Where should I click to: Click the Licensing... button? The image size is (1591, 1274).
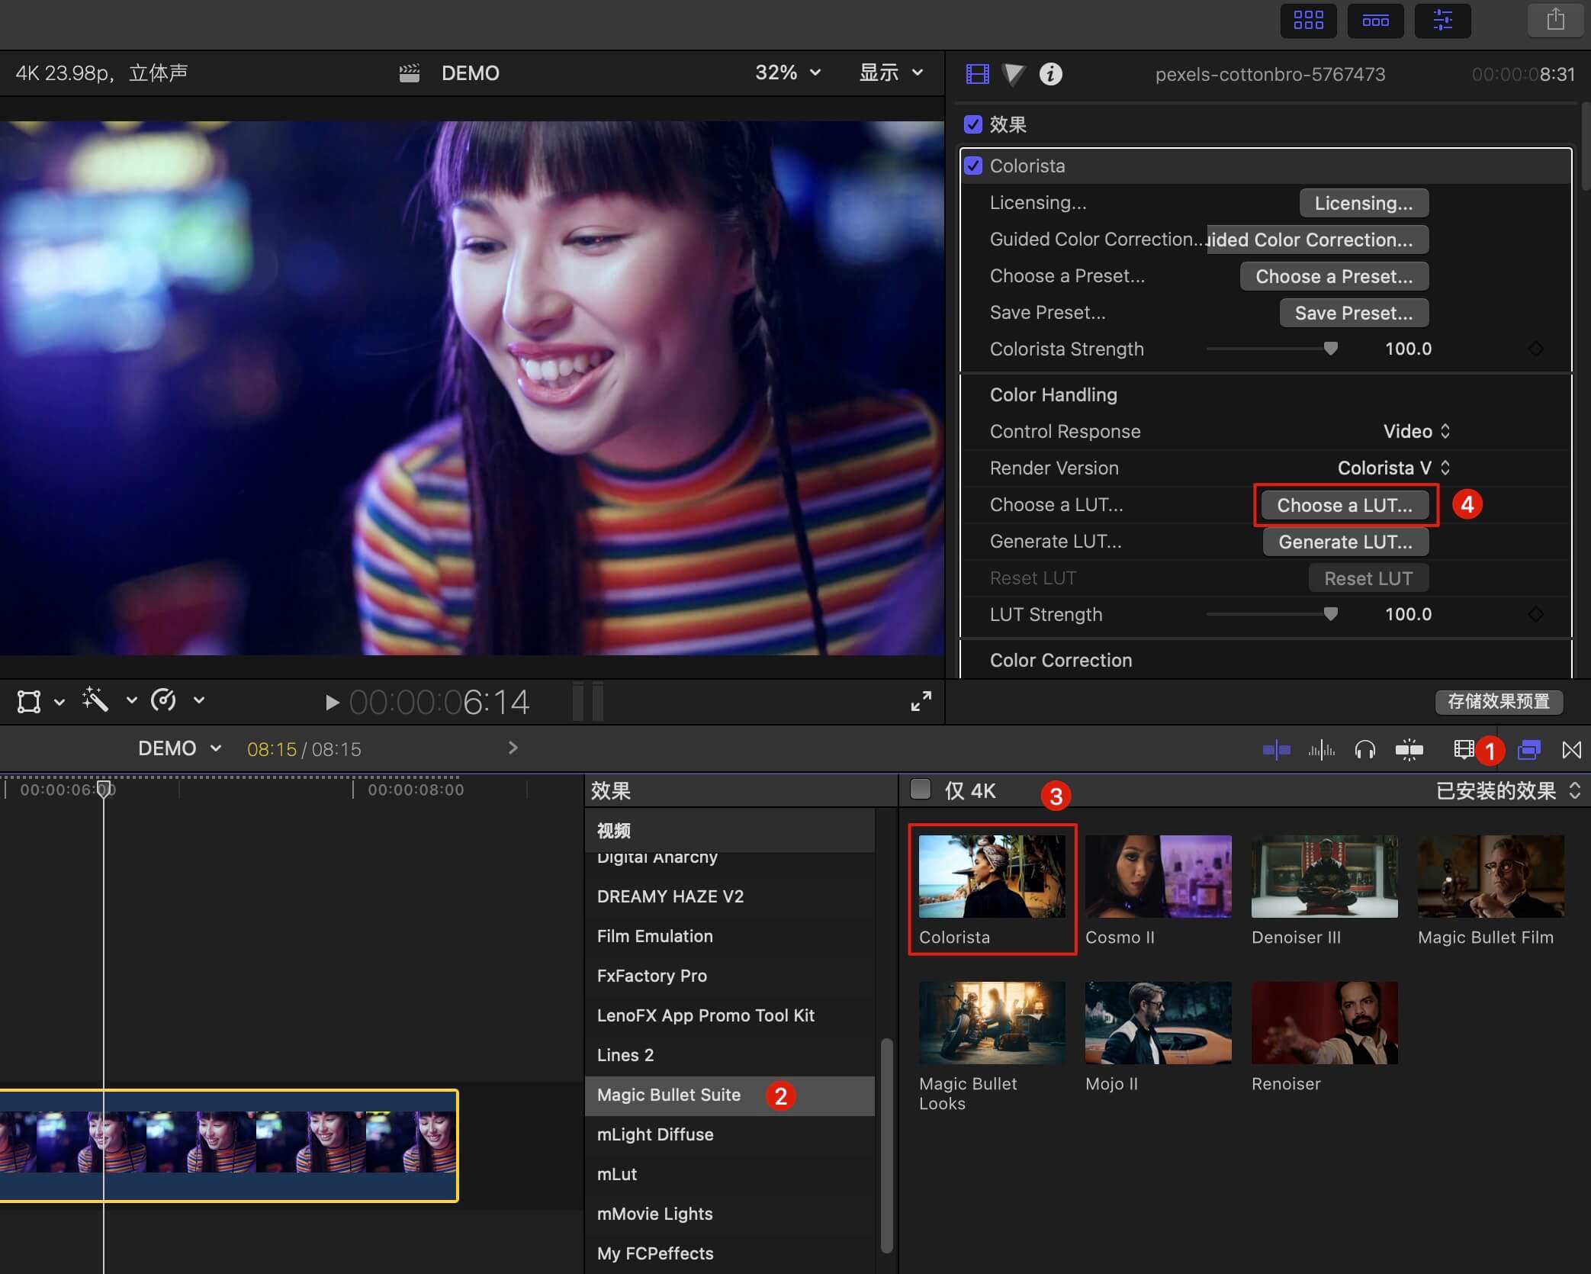pos(1364,203)
